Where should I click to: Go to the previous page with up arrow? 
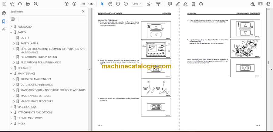67,4
